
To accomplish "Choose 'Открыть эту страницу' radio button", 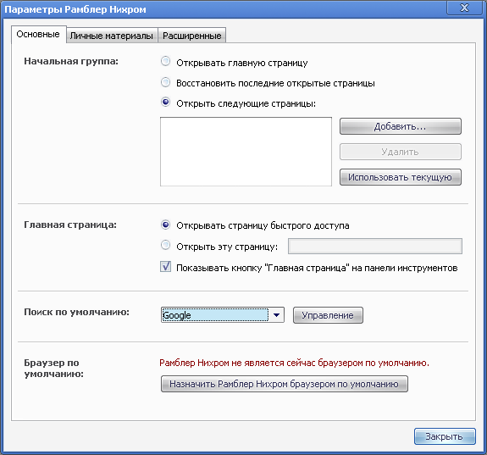I will [165, 245].
